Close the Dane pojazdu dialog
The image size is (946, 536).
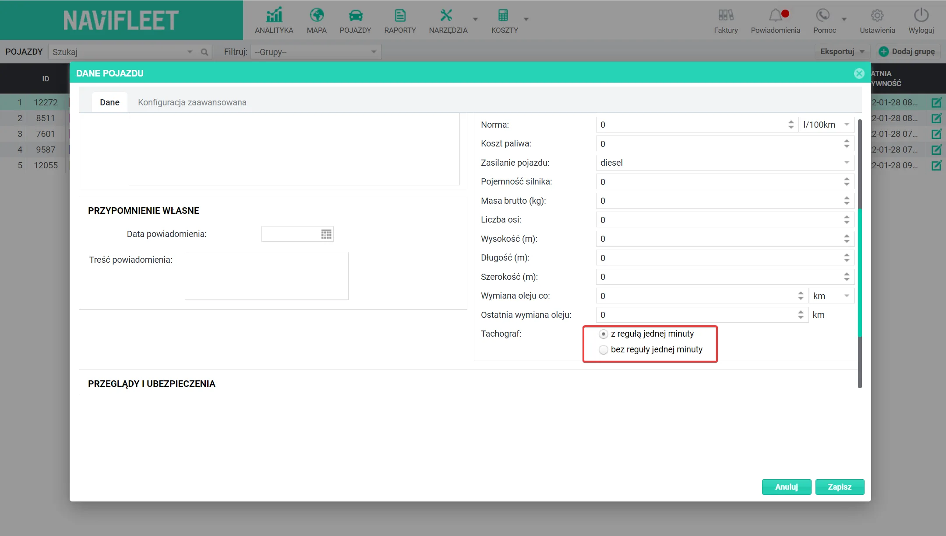[x=859, y=73]
